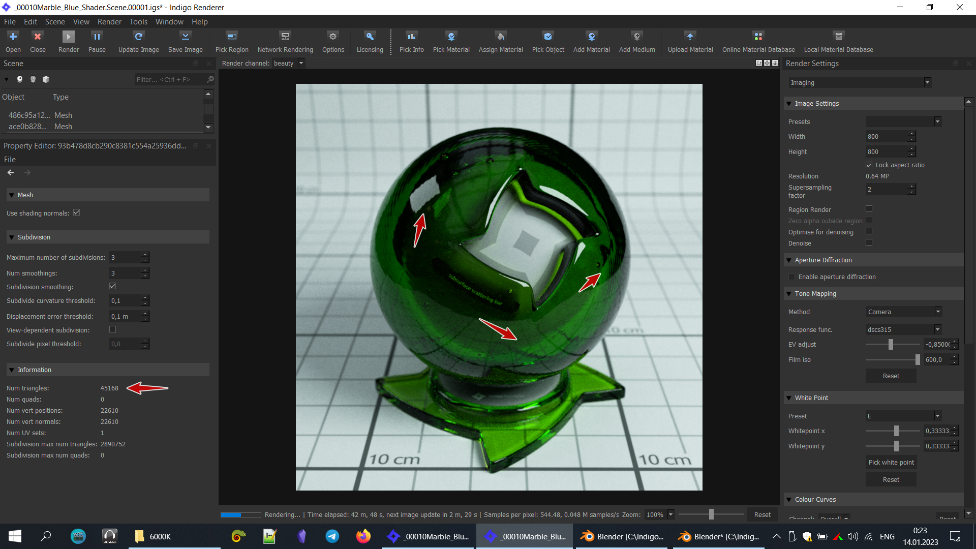
Task: Open Telegram from the Windows taskbar
Action: click(332, 536)
